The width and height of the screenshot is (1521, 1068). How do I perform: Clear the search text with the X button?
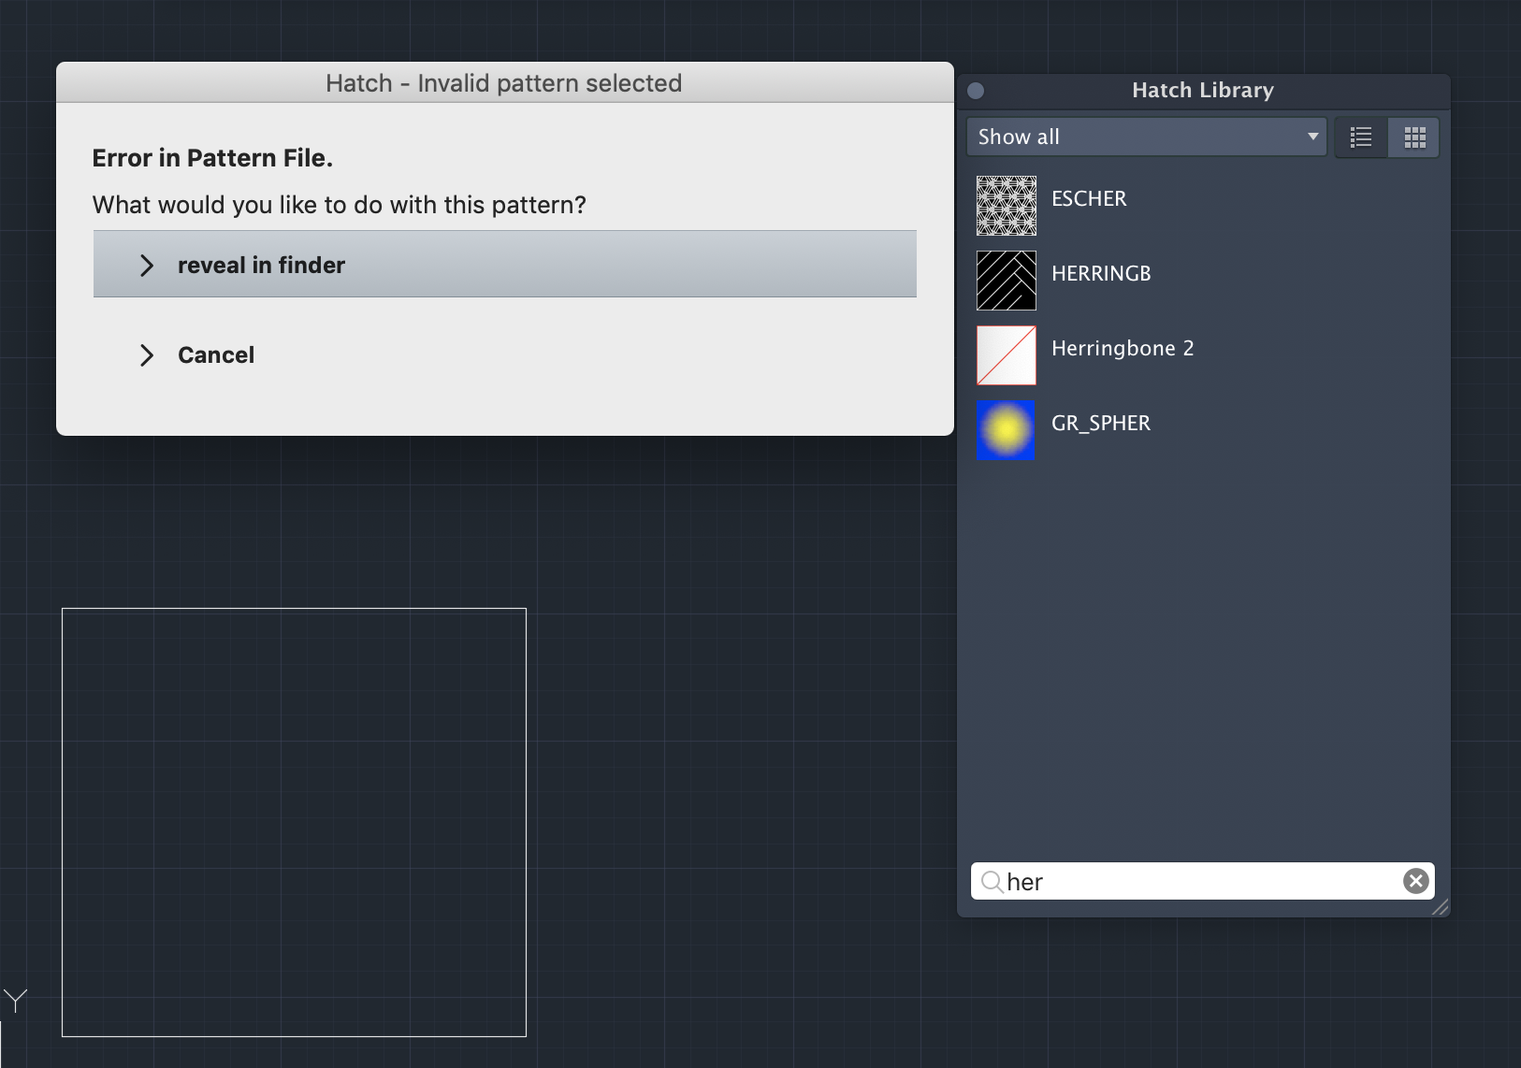click(1413, 880)
